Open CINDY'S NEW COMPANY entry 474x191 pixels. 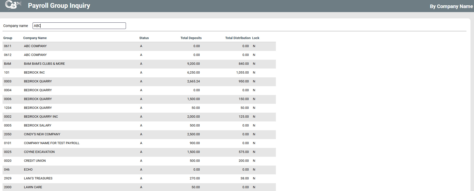tap(42, 134)
